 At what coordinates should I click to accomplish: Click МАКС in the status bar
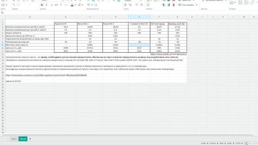pyautogui.click(x=229, y=143)
